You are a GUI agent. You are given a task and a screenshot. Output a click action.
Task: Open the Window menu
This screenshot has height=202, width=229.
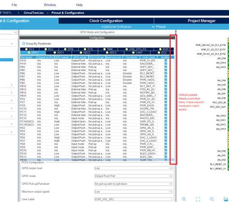pyautogui.click(x=50, y=5)
